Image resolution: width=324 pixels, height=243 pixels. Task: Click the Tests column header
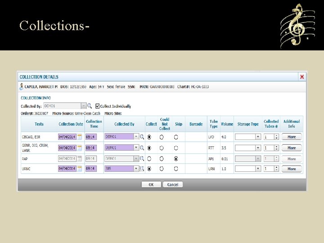click(39, 124)
